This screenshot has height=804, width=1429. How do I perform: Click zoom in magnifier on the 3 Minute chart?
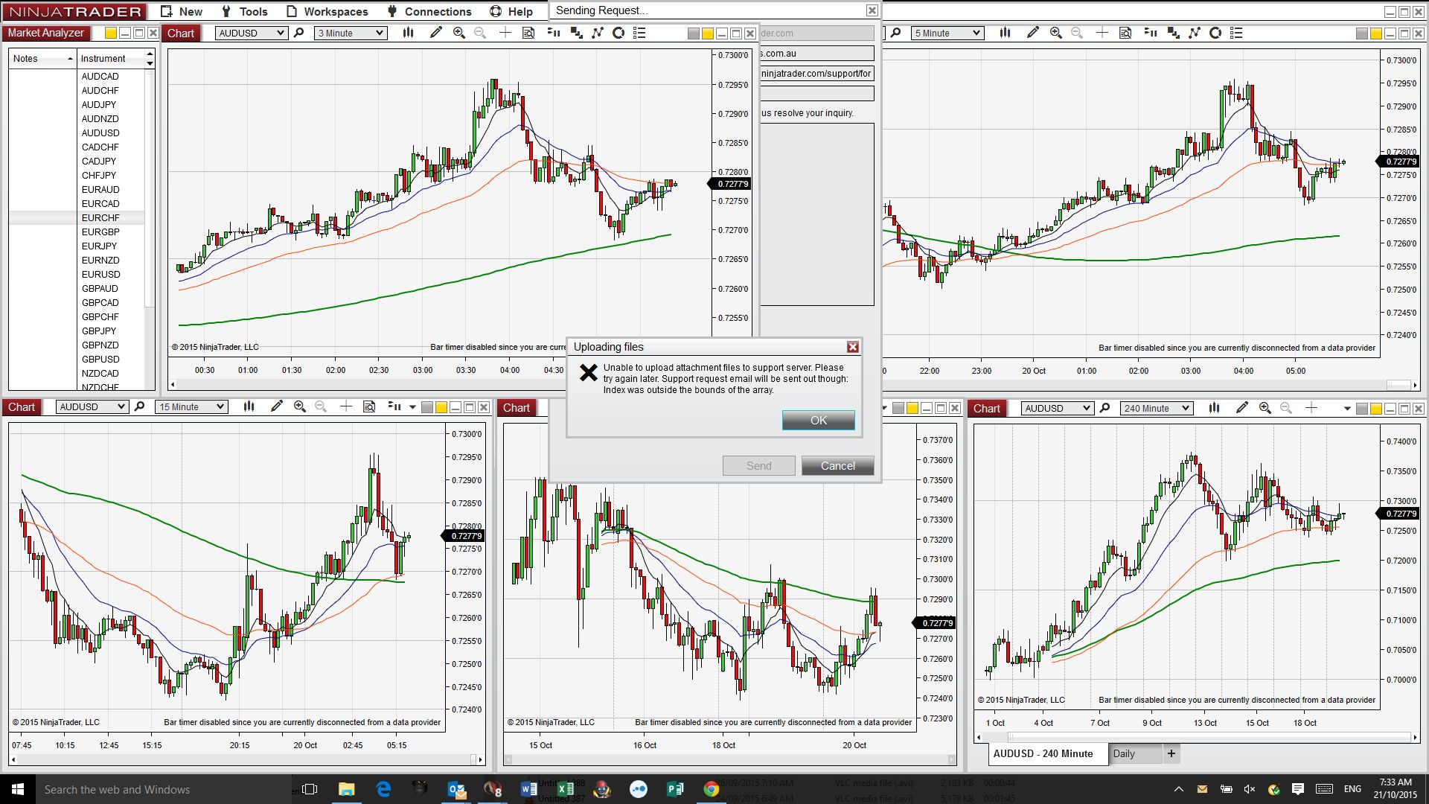pyautogui.click(x=459, y=33)
